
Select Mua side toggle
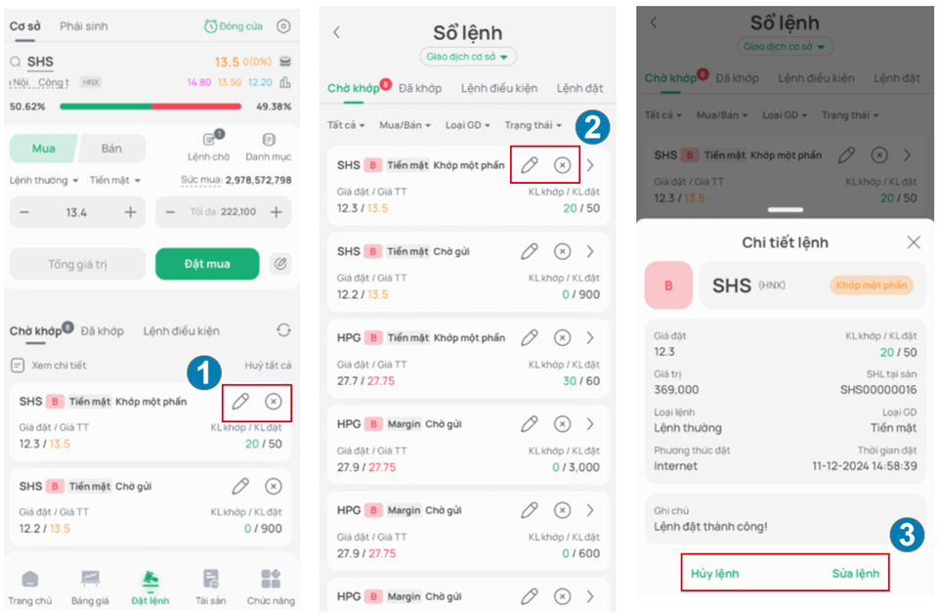pos(44,149)
